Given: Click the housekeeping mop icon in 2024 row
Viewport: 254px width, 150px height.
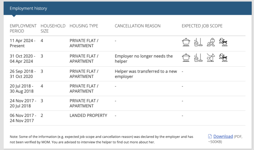Looking at the screenshot, I should coord(198,42).
